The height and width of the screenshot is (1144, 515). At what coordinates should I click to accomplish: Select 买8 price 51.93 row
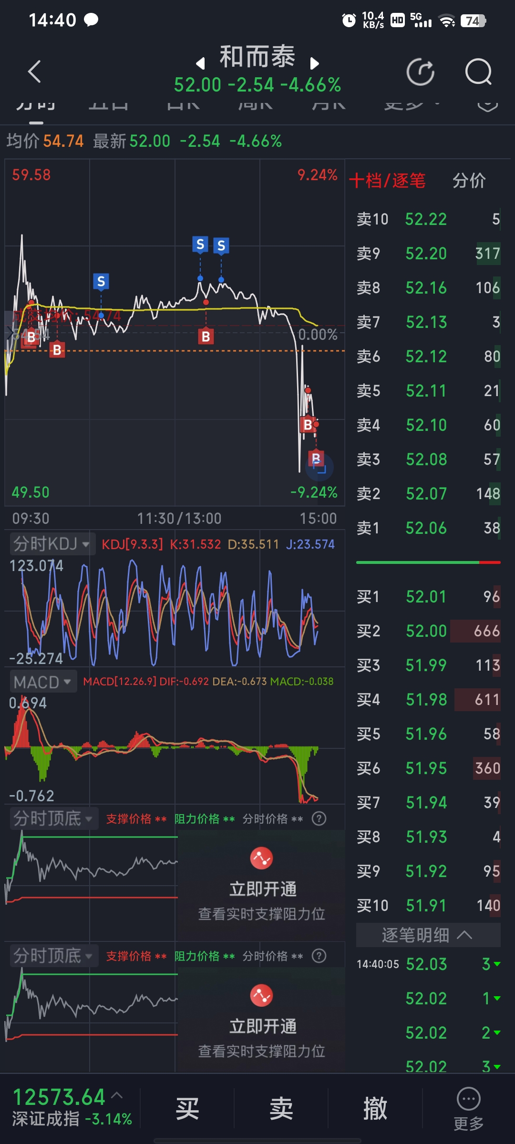[x=428, y=837]
